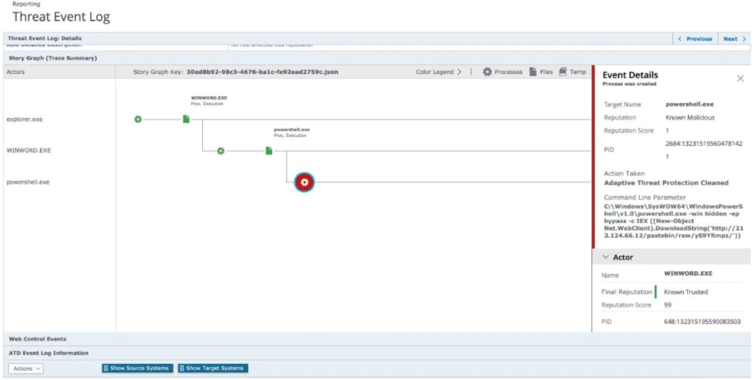Click the Event Details heading
Viewport: 754px width, 380px height.
click(630, 75)
